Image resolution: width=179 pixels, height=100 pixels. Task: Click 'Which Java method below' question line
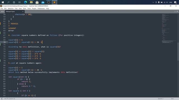click(43, 72)
